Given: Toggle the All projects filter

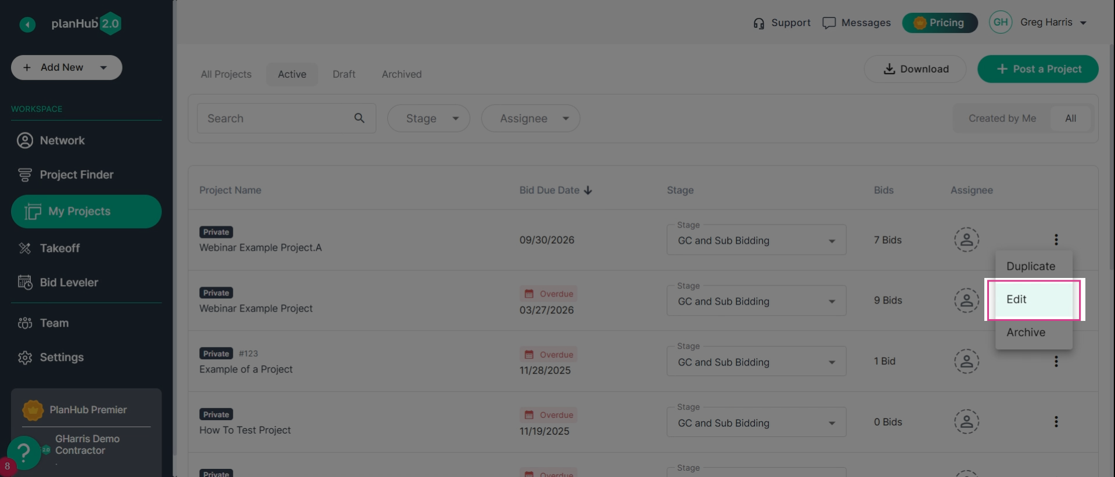Looking at the screenshot, I should click(x=1071, y=118).
